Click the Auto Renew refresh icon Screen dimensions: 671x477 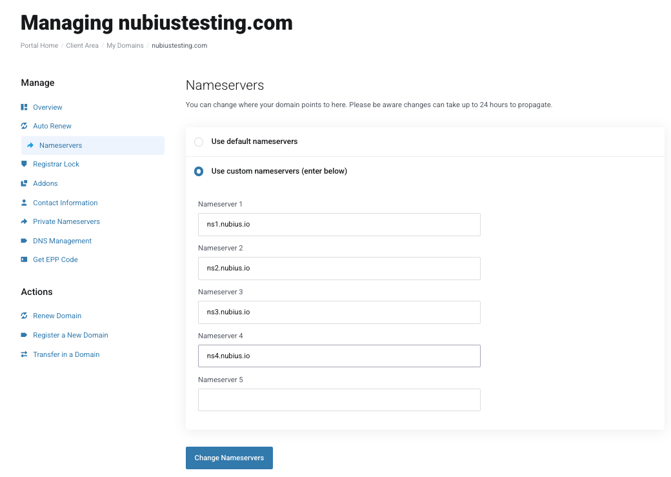pos(24,126)
